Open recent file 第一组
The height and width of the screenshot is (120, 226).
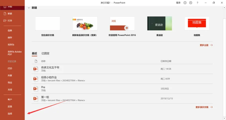point(122,99)
